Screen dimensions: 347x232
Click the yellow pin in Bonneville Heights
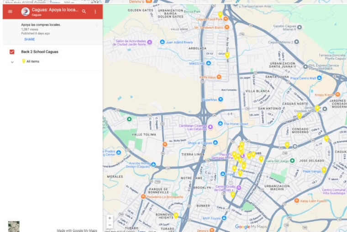pyautogui.click(x=176, y=216)
